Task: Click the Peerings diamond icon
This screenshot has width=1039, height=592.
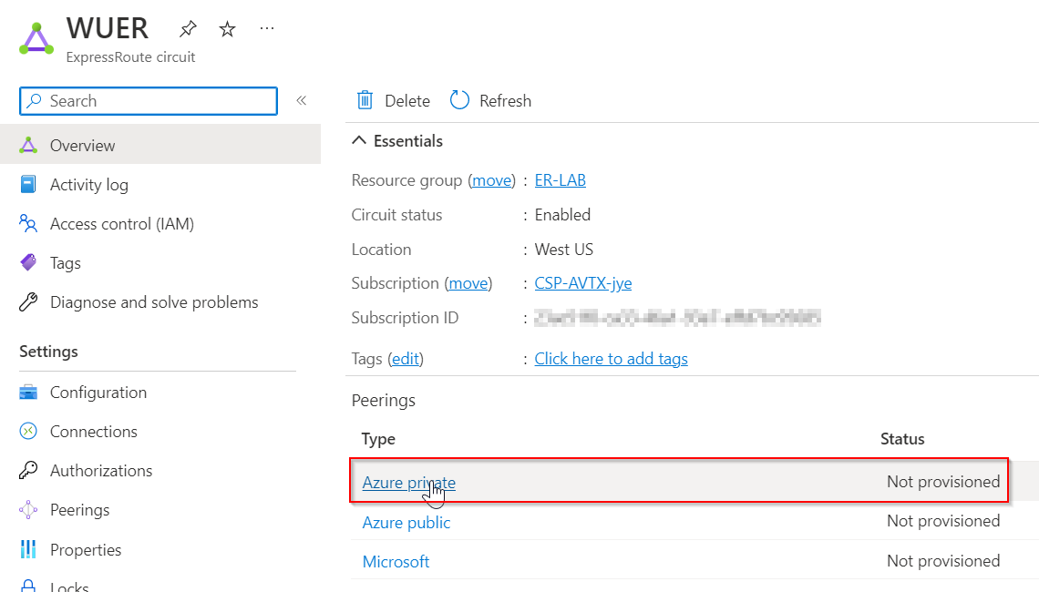Action: pyautogui.click(x=28, y=509)
